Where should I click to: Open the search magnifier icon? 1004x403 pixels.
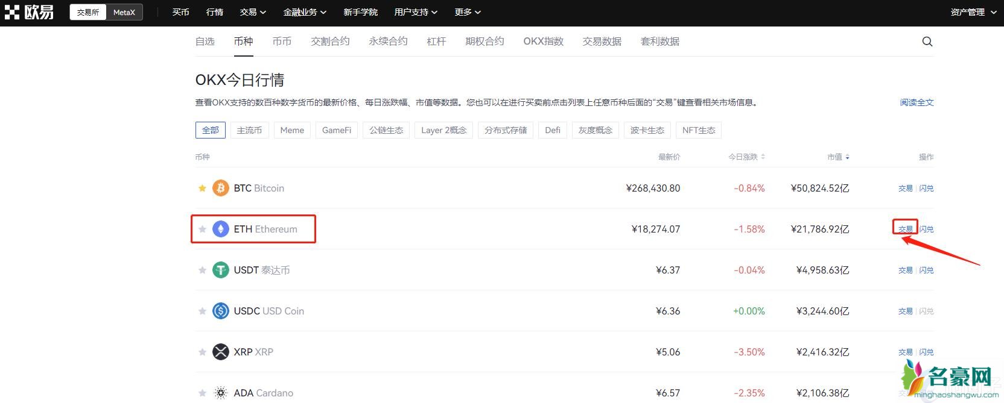(x=927, y=42)
